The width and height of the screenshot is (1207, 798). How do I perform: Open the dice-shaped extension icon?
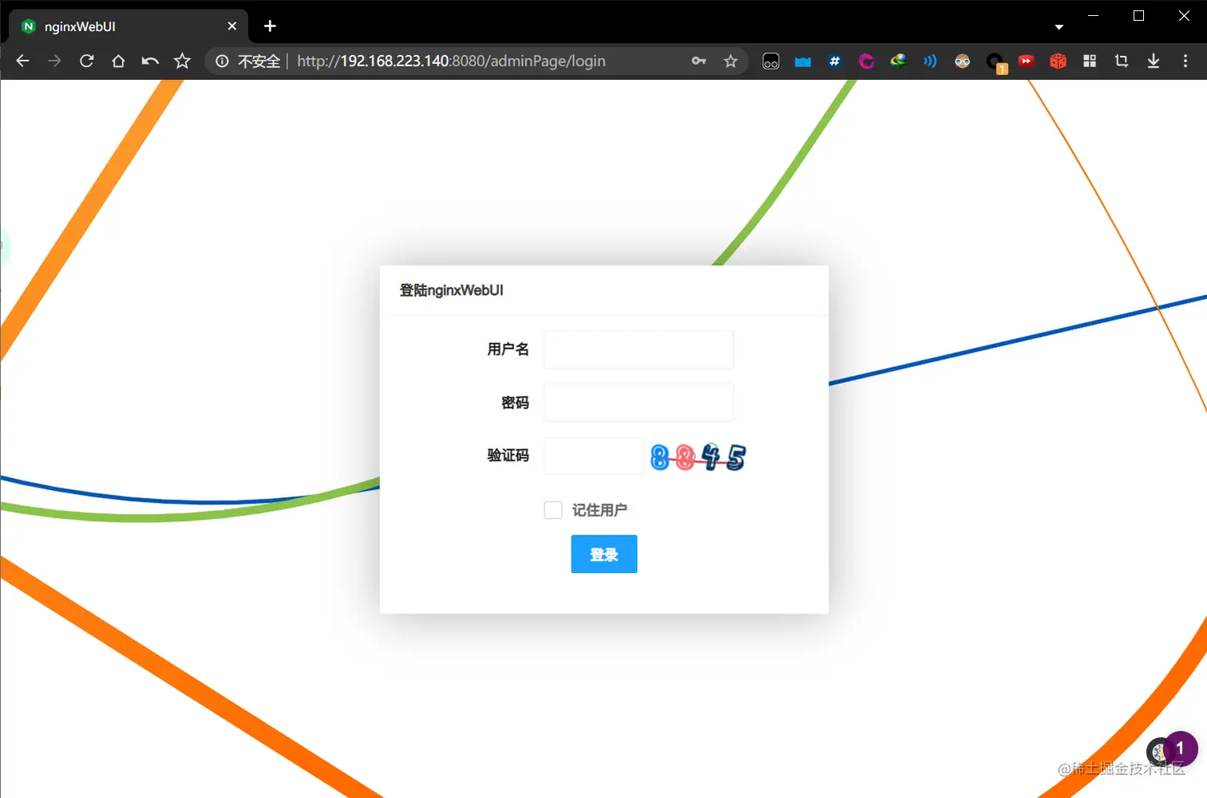pyautogui.click(x=1057, y=61)
